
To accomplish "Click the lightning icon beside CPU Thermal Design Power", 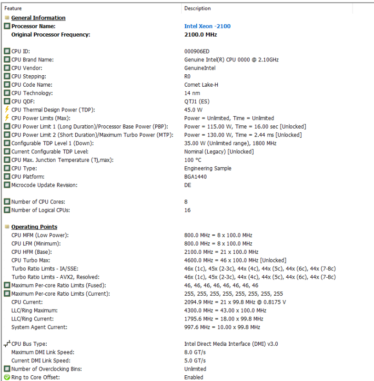I will click(7, 110).
